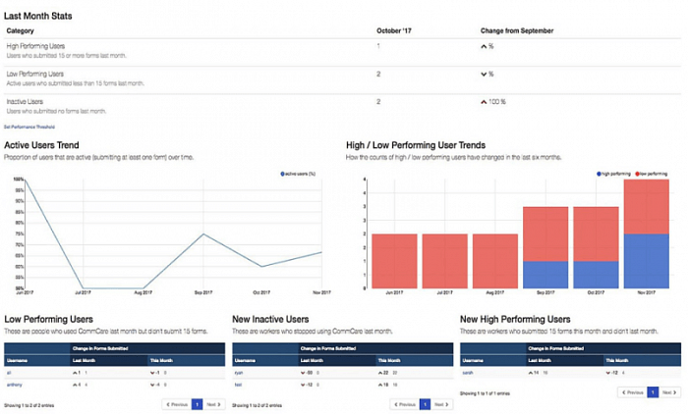Viewport: 688px width, 414px height.
Task: Open user sarah in the New High Performing Users table
Action: [x=467, y=373]
